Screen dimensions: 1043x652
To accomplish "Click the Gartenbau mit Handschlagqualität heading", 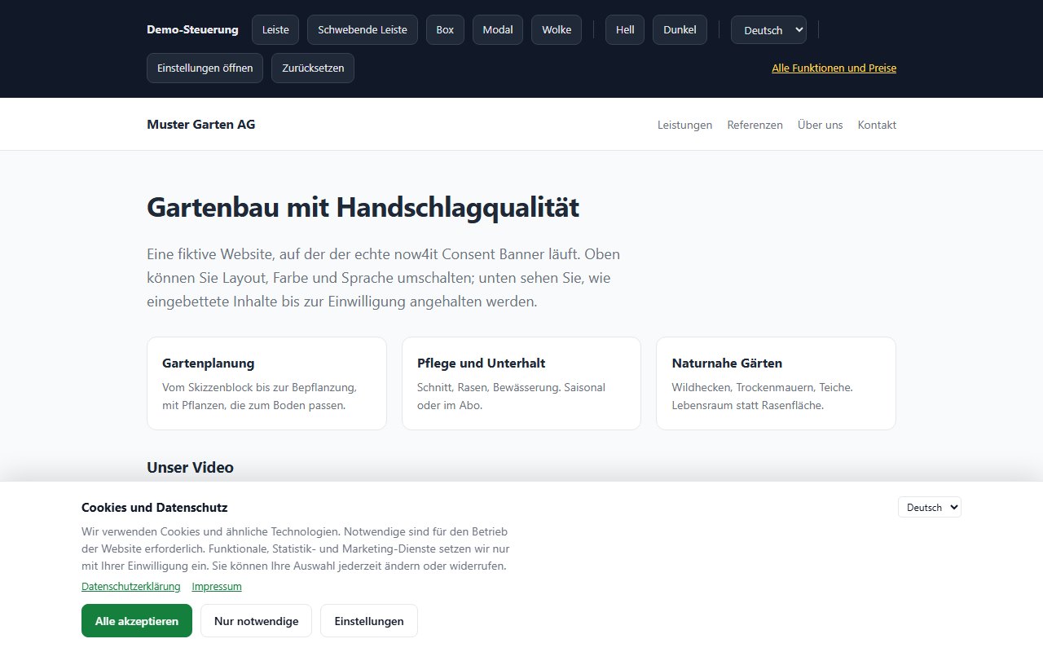I will 363,208.
